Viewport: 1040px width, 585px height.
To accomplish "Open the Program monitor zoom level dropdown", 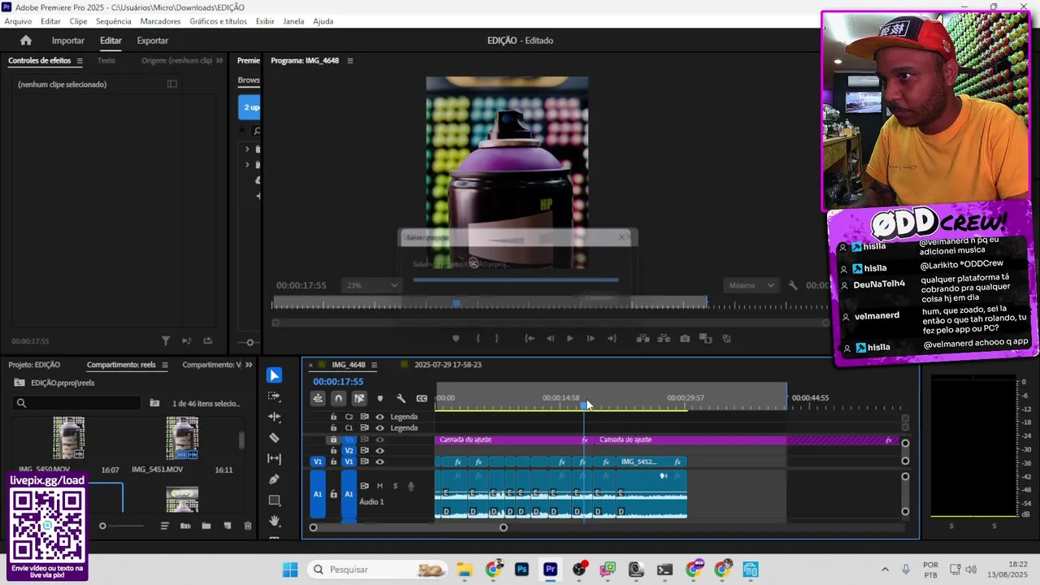I will point(373,285).
